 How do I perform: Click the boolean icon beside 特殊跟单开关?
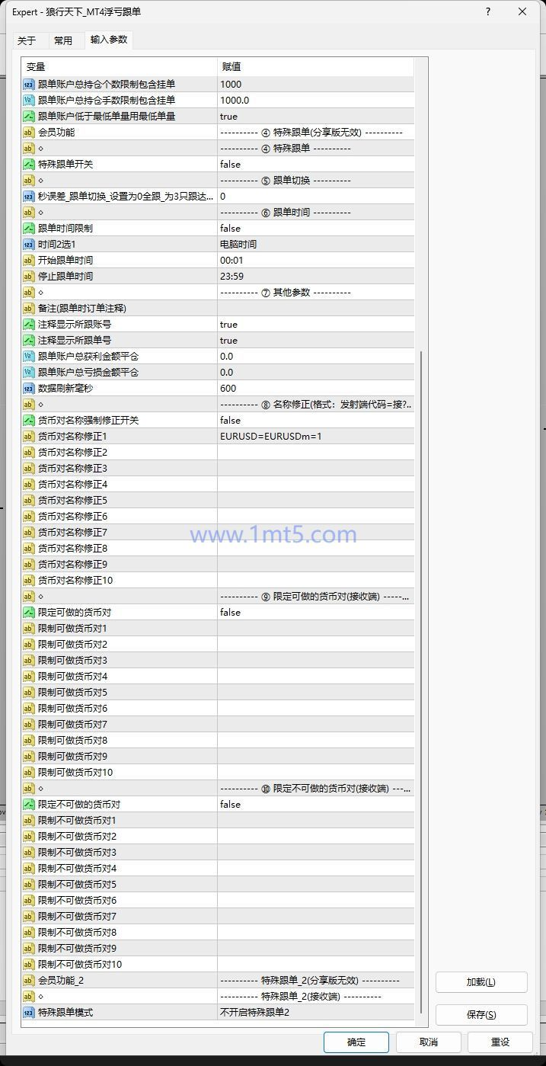coord(29,165)
